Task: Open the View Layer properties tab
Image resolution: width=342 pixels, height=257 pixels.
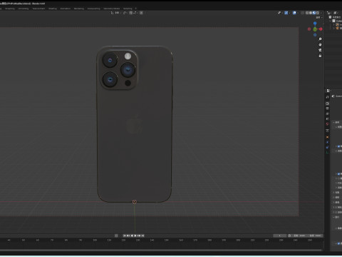Action: pos(327,114)
